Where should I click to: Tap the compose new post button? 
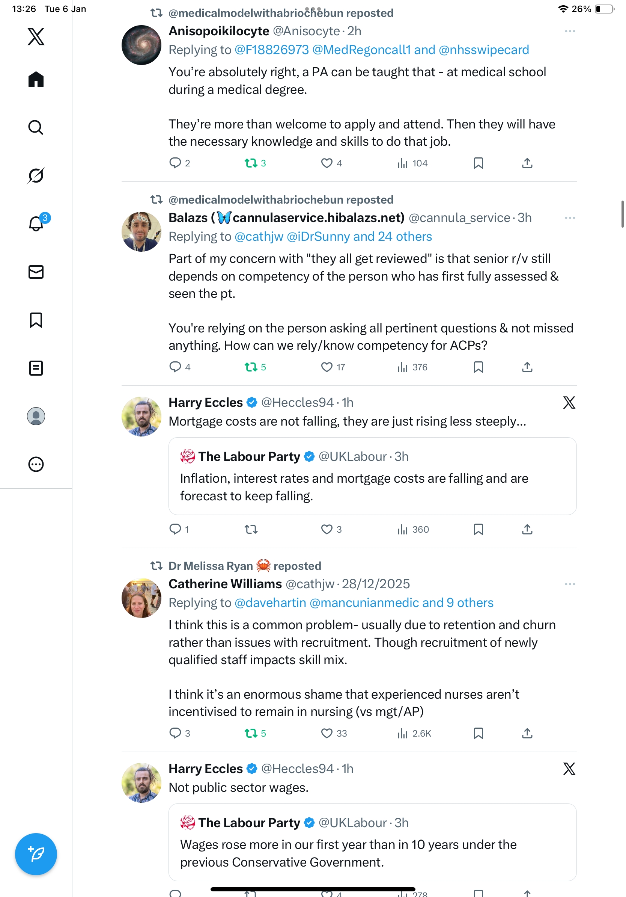click(36, 854)
